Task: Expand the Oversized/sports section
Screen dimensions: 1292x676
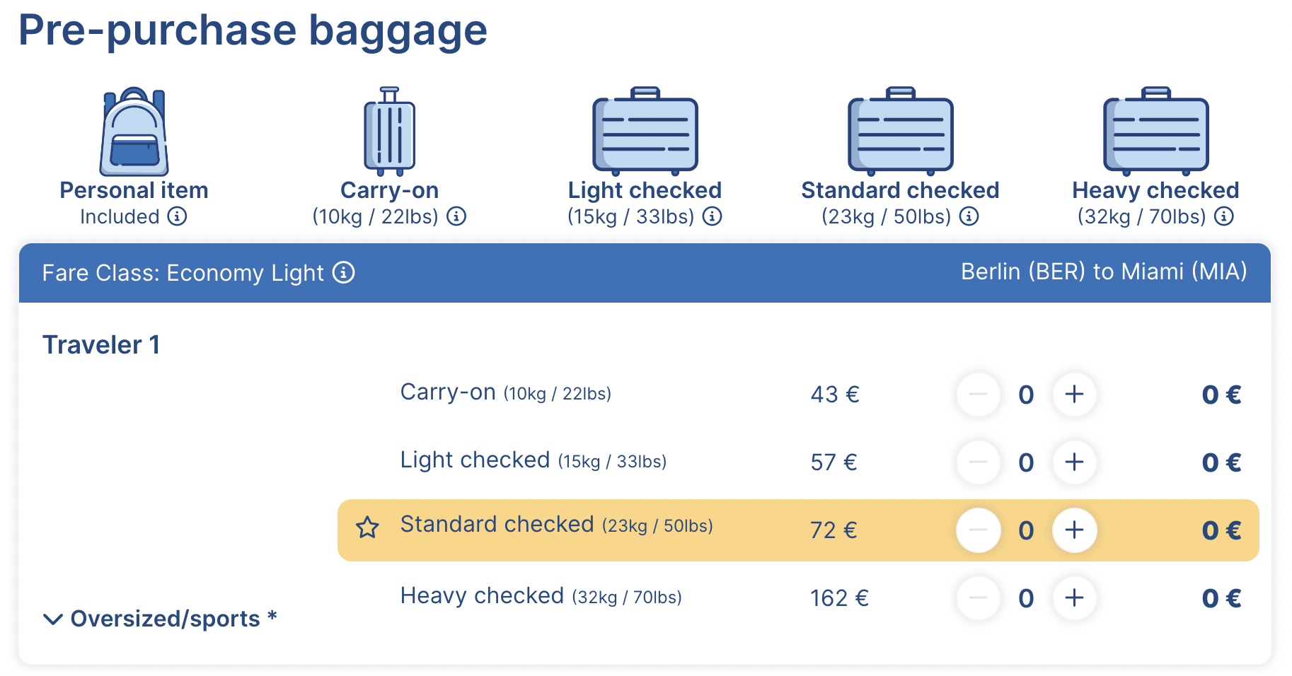Action: pyautogui.click(x=160, y=619)
